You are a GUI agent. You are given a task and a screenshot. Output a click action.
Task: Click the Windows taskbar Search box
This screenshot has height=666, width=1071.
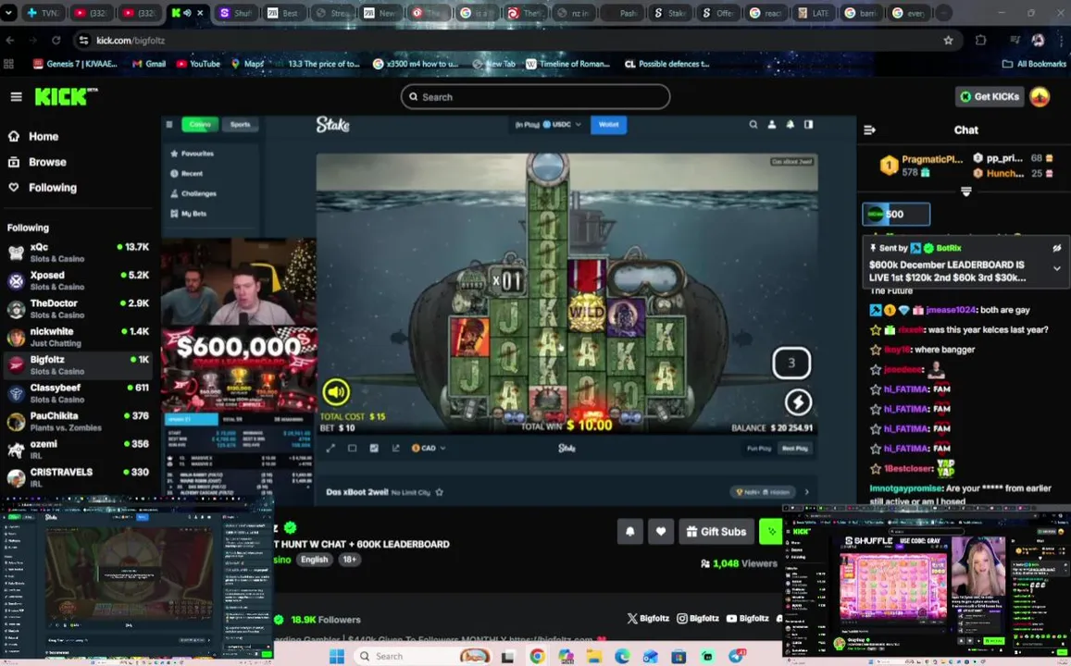click(x=423, y=656)
